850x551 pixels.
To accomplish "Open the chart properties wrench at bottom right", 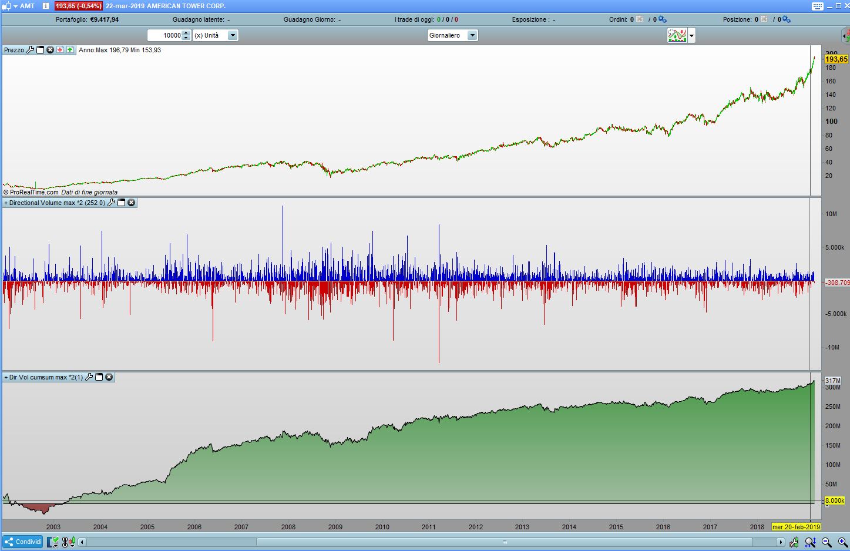I will 794,542.
